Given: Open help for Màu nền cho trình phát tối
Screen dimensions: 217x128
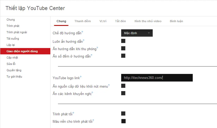Looking at the screenshot, I should point(93,120).
